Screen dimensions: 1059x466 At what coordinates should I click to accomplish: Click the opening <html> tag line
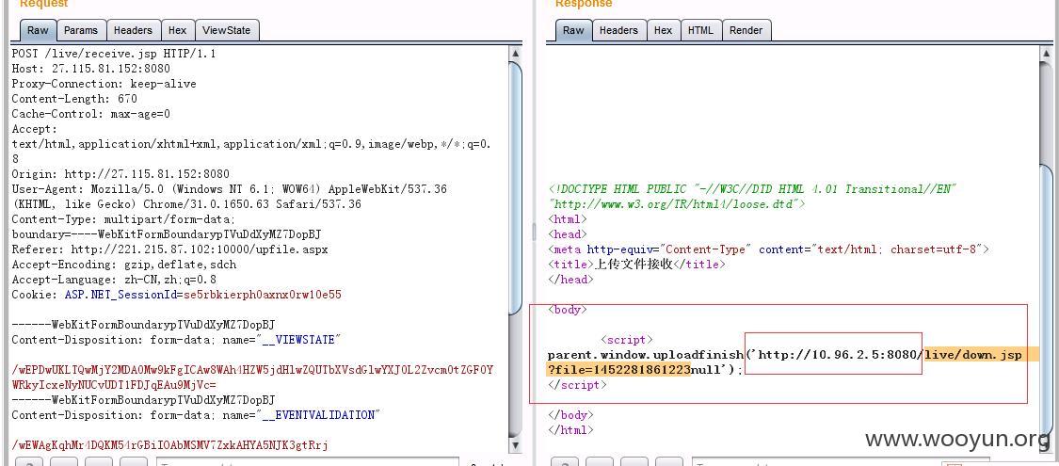coord(568,219)
